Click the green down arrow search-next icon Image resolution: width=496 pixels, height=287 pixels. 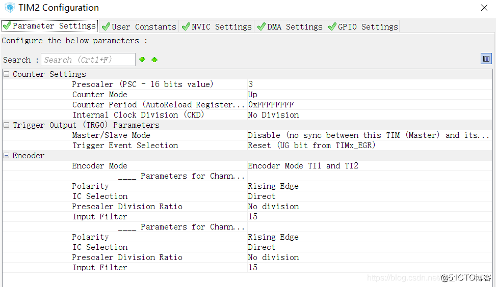[142, 60]
